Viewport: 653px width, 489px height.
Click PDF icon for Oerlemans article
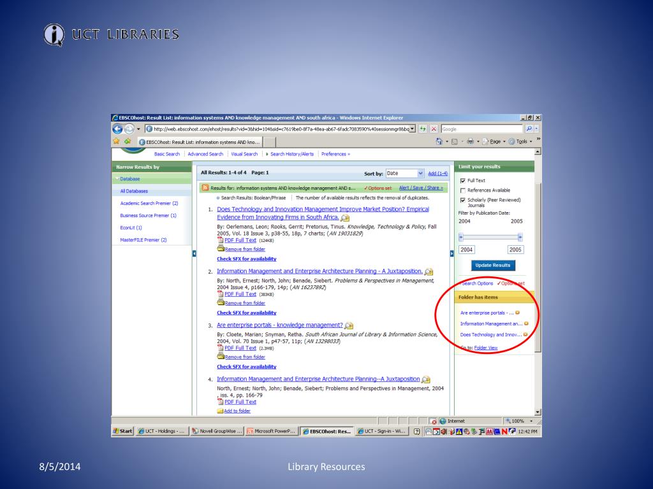pyautogui.click(x=220, y=240)
